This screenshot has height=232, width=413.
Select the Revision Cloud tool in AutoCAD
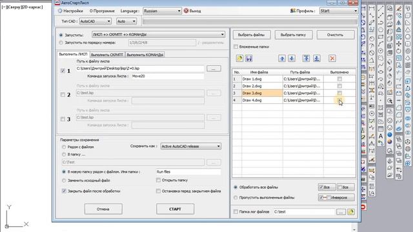click(x=381, y=58)
